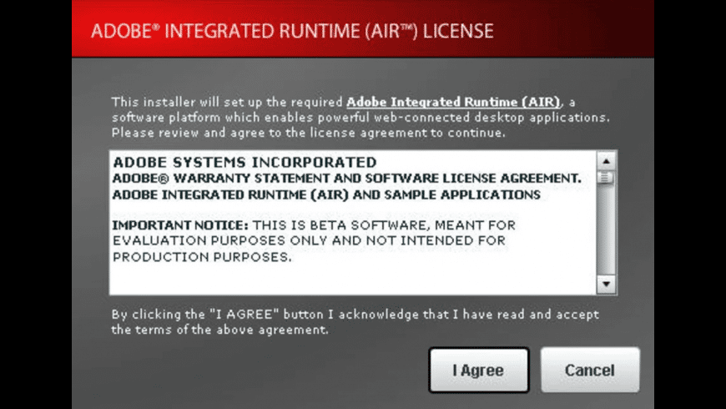The width and height of the screenshot is (726, 409).
Task: Click the 'IMPORTANT NOTICE:' text
Action: point(180,225)
